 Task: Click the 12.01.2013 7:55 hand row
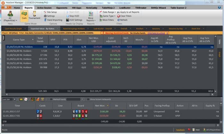[110, 116]
